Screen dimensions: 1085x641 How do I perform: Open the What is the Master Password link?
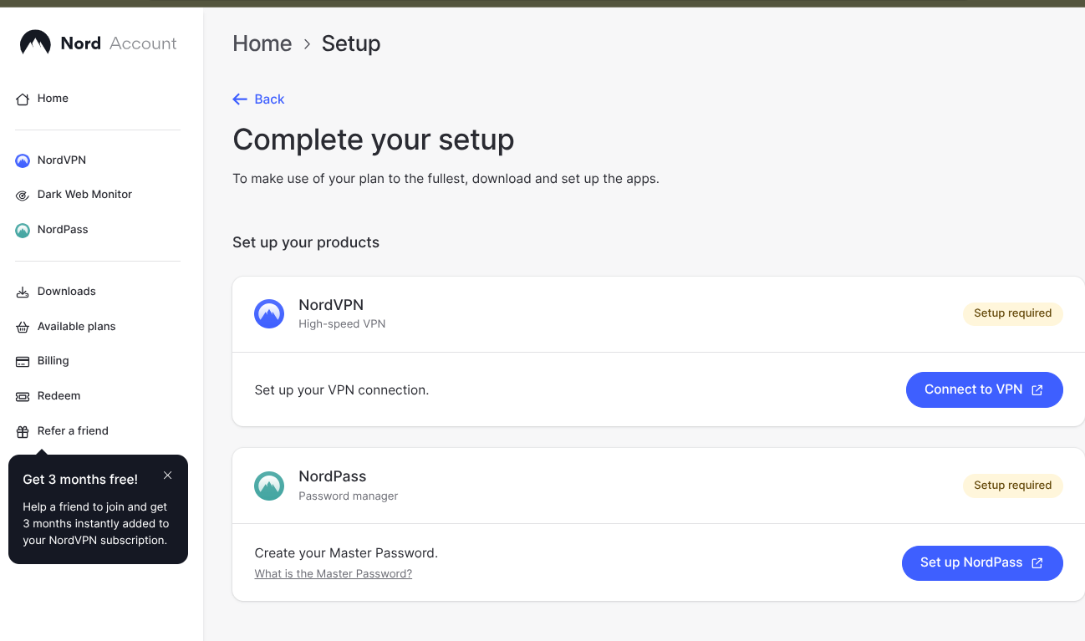point(333,574)
